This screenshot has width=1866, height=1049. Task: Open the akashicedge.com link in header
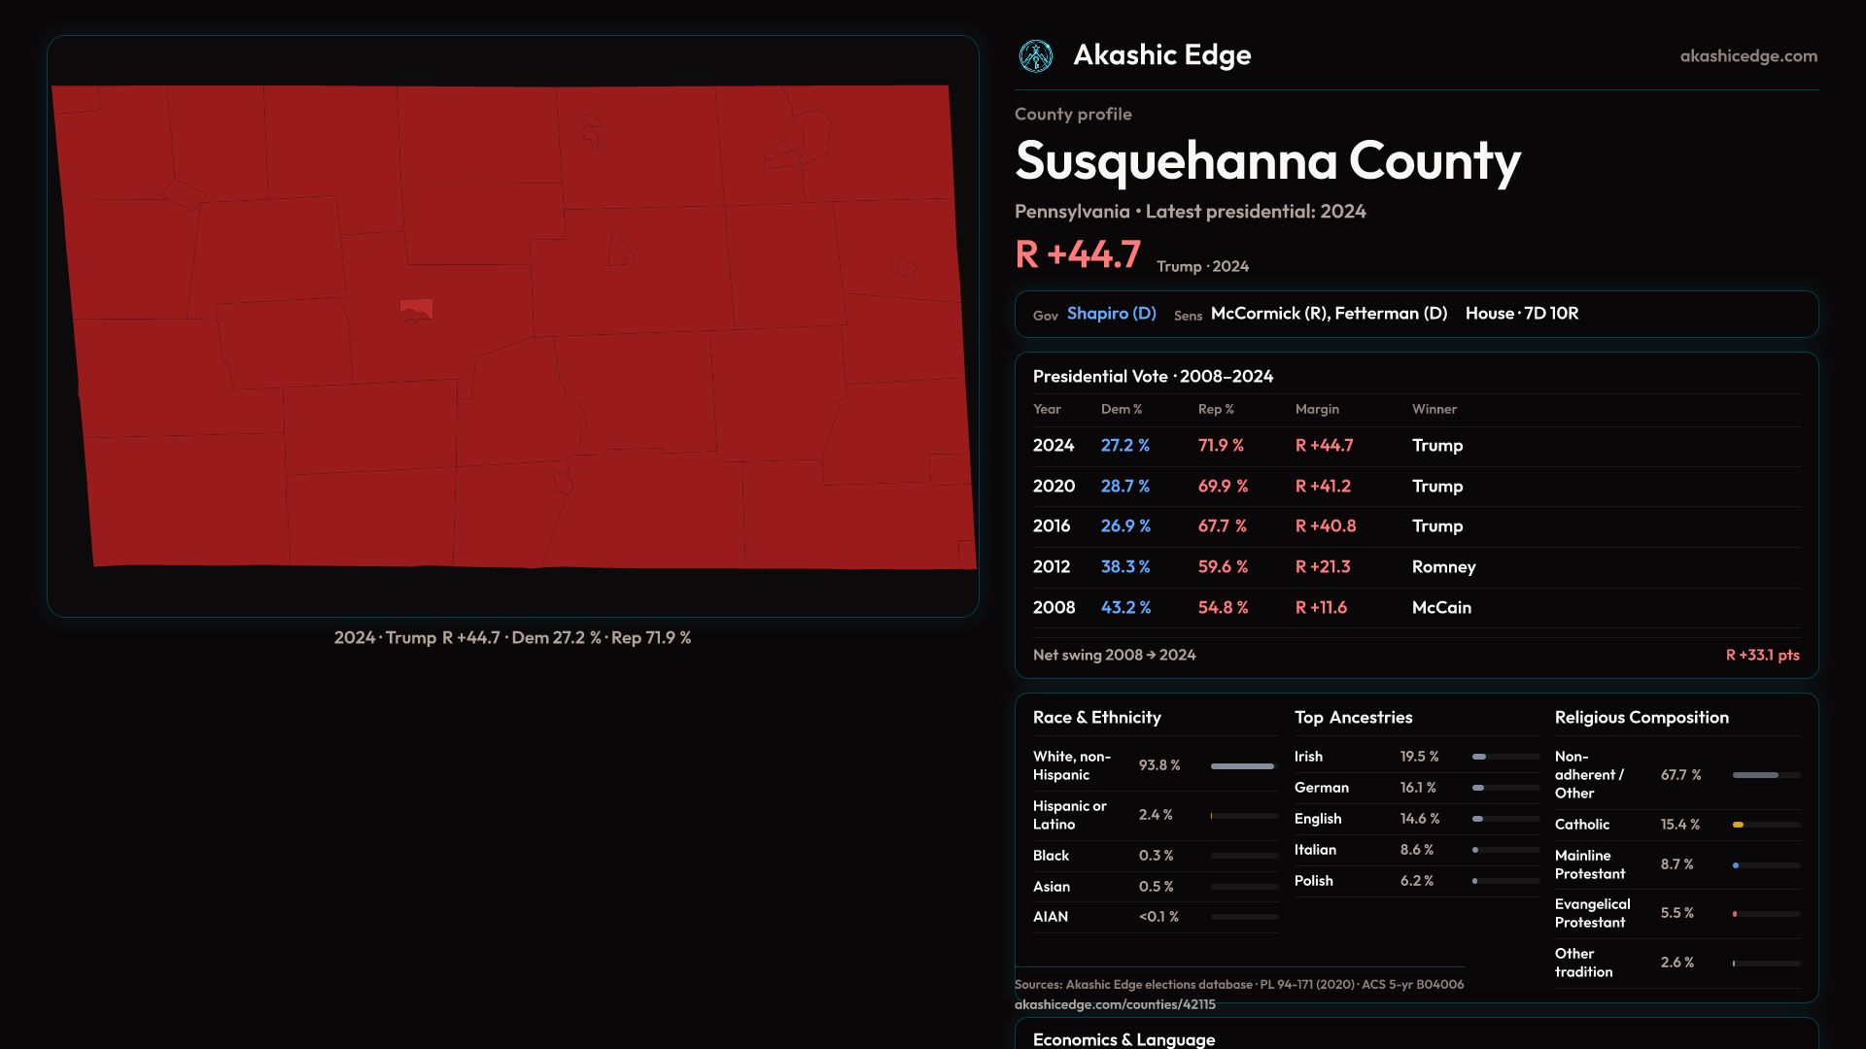click(1747, 56)
